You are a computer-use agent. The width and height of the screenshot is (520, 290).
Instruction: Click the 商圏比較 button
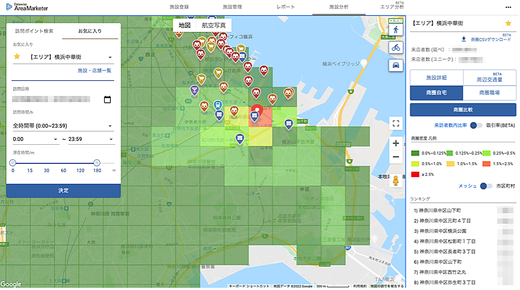tap(463, 110)
